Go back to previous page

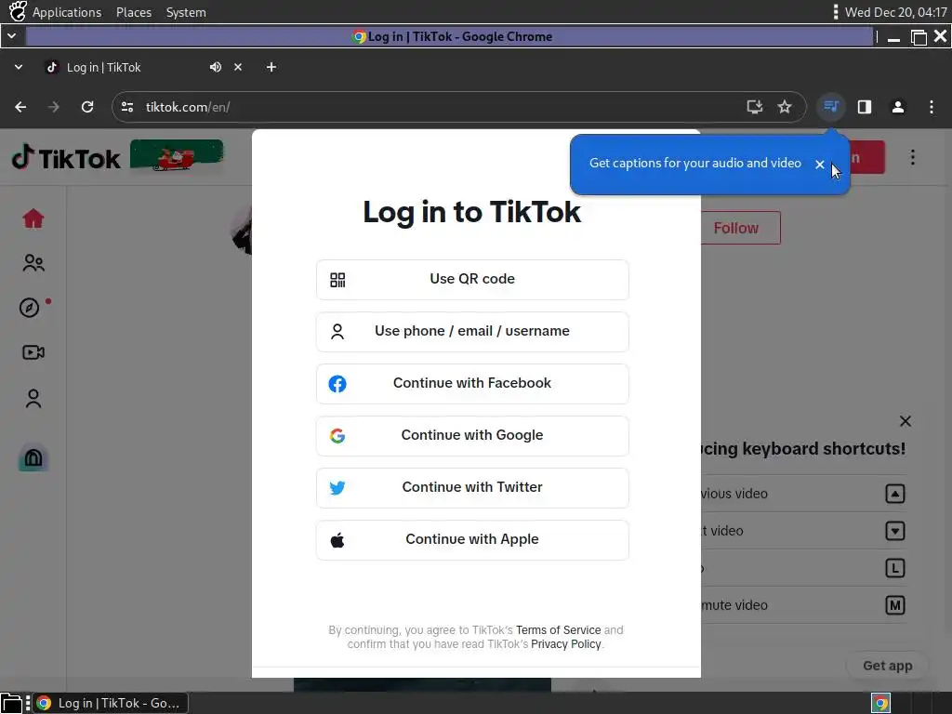click(x=20, y=107)
